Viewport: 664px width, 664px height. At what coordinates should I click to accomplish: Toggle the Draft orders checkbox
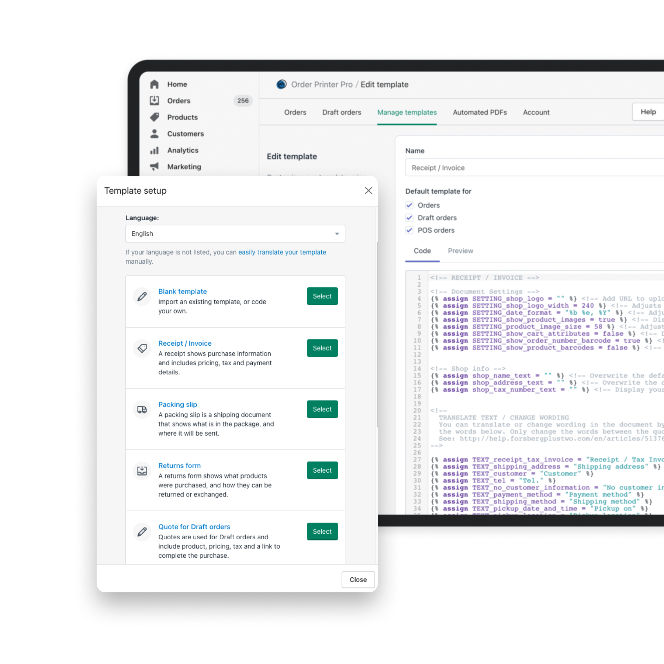coord(409,218)
